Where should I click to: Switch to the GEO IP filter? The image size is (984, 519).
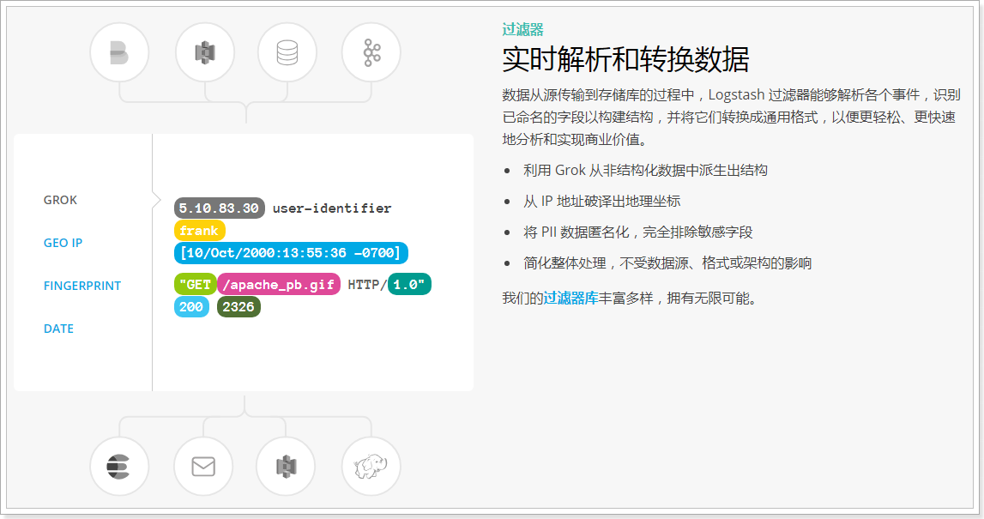tap(63, 243)
